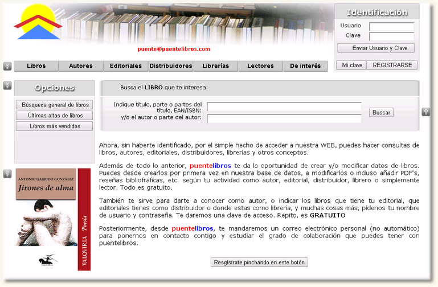Image resolution: width=438 pixels, height=287 pixels.
Task: Click the puentelibros link after 'Posteriormente, desde'
Action: [193, 228]
